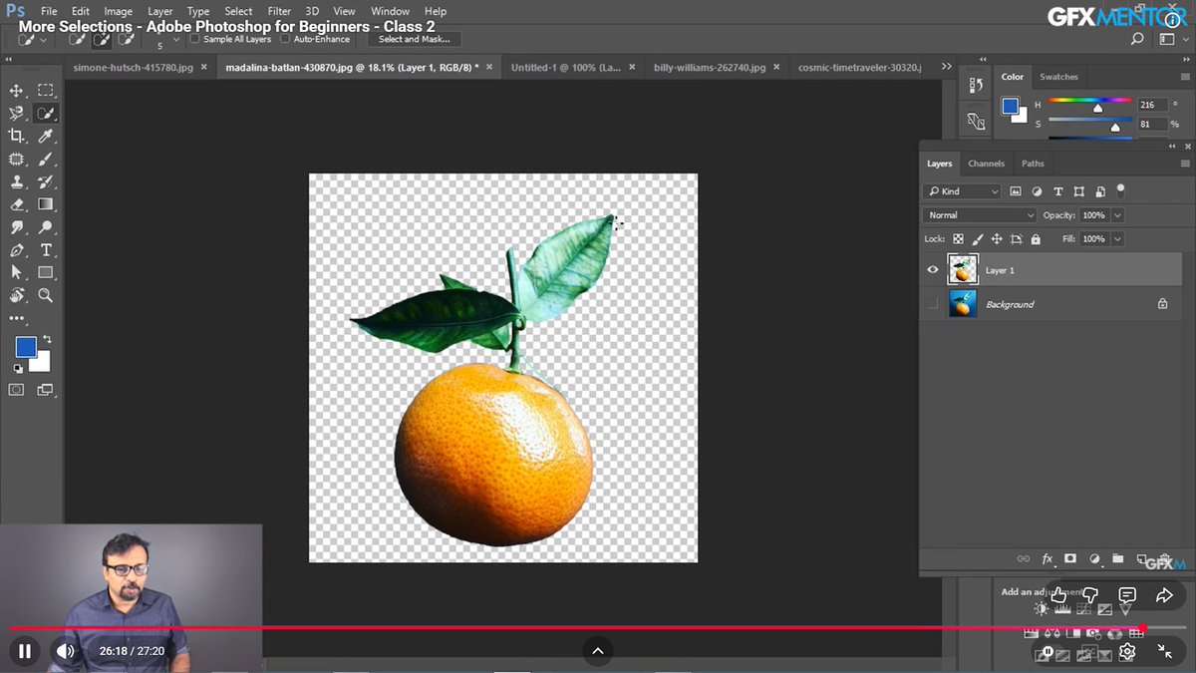1196x673 pixels.
Task: Select the Dodge tool
Action: click(46, 227)
